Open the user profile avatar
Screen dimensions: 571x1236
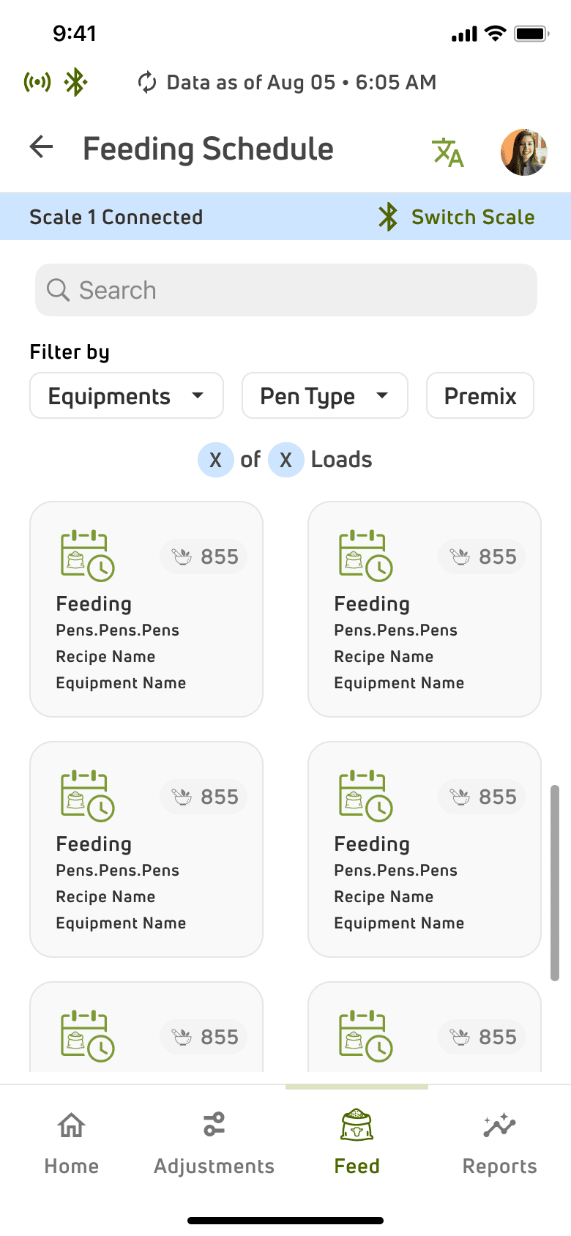(x=523, y=152)
